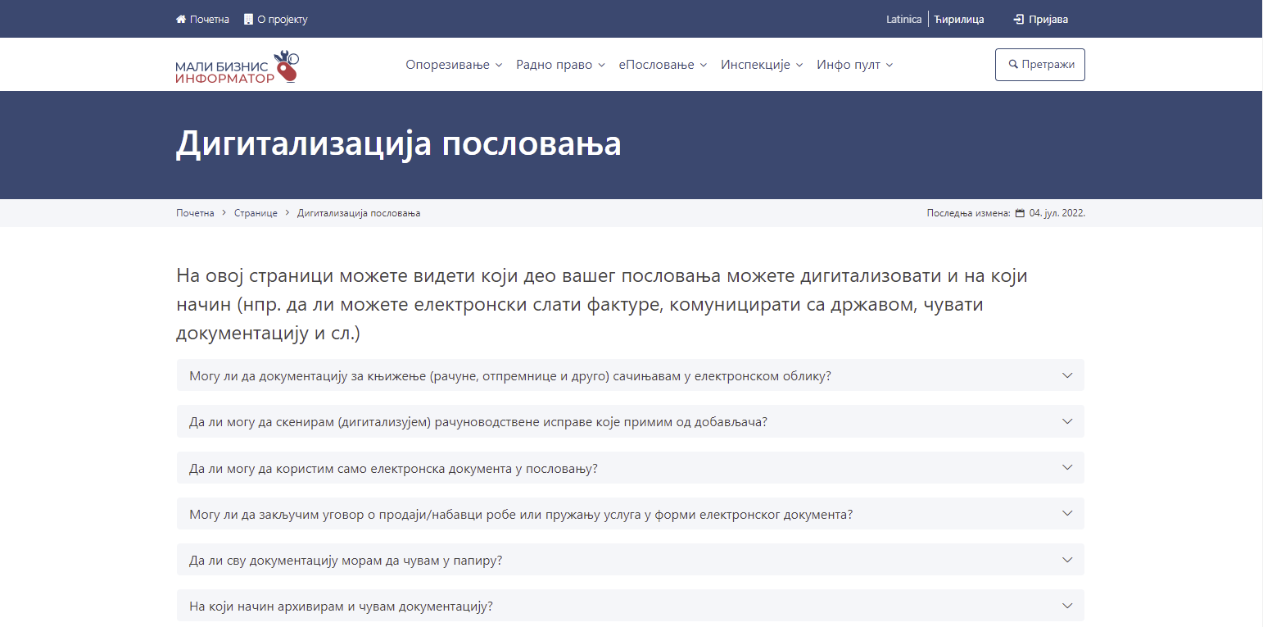
Task: Go to Почетна in the breadcrumb
Action: [195, 213]
